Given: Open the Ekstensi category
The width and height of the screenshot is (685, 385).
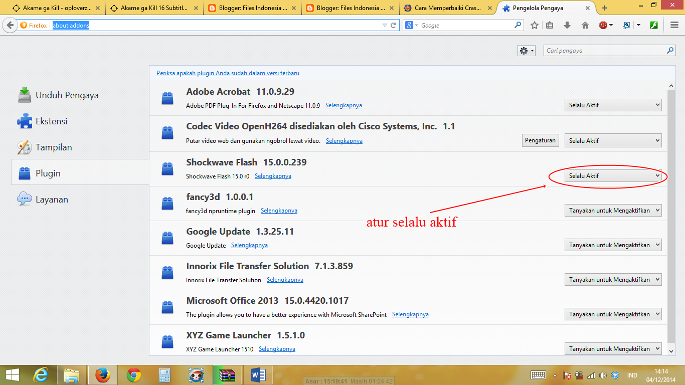Looking at the screenshot, I should (80, 121).
